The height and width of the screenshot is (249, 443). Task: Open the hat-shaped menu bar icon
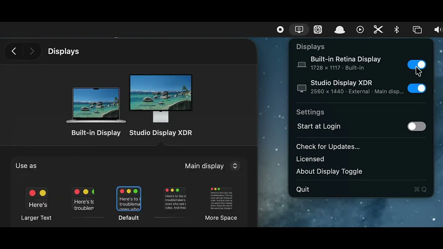(x=340, y=30)
